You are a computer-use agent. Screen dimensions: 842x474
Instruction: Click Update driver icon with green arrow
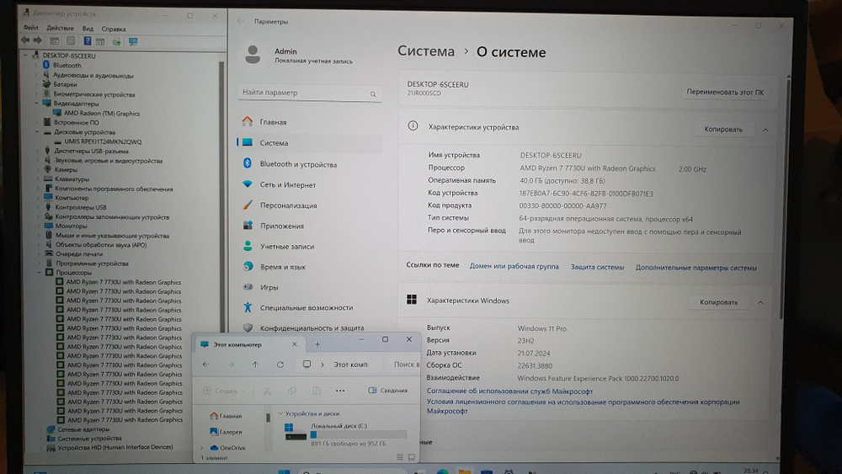(x=116, y=41)
